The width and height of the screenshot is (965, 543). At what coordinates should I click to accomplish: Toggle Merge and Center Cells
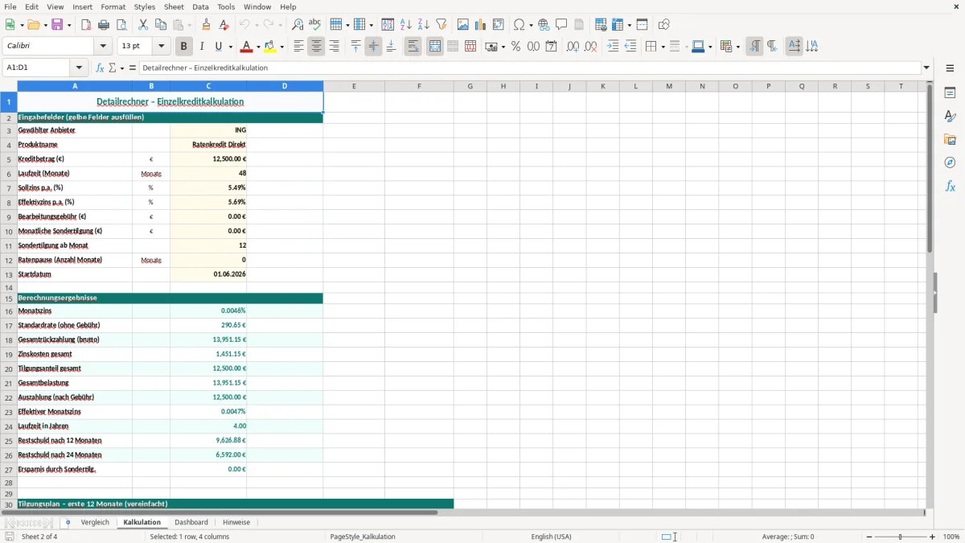[x=435, y=47]
